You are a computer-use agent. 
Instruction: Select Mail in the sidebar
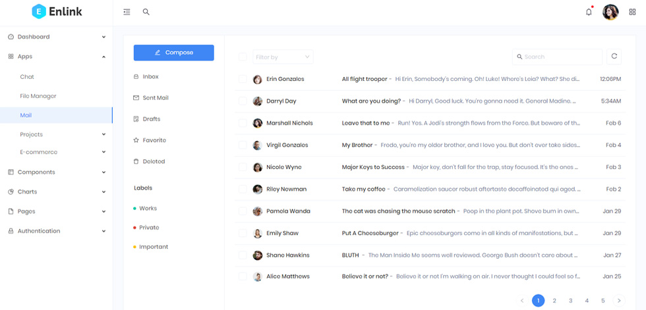(57, 115)
